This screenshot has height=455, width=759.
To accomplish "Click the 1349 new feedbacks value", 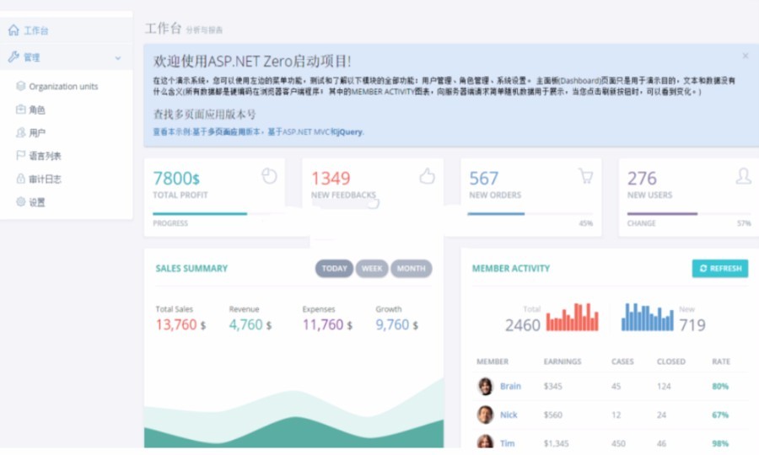I will coord(331,179).
